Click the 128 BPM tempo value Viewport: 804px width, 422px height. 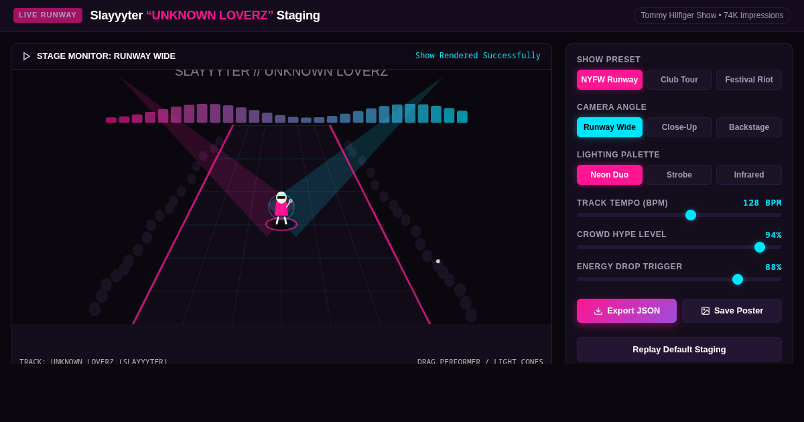pyautogui.click(x=762, y=203)
